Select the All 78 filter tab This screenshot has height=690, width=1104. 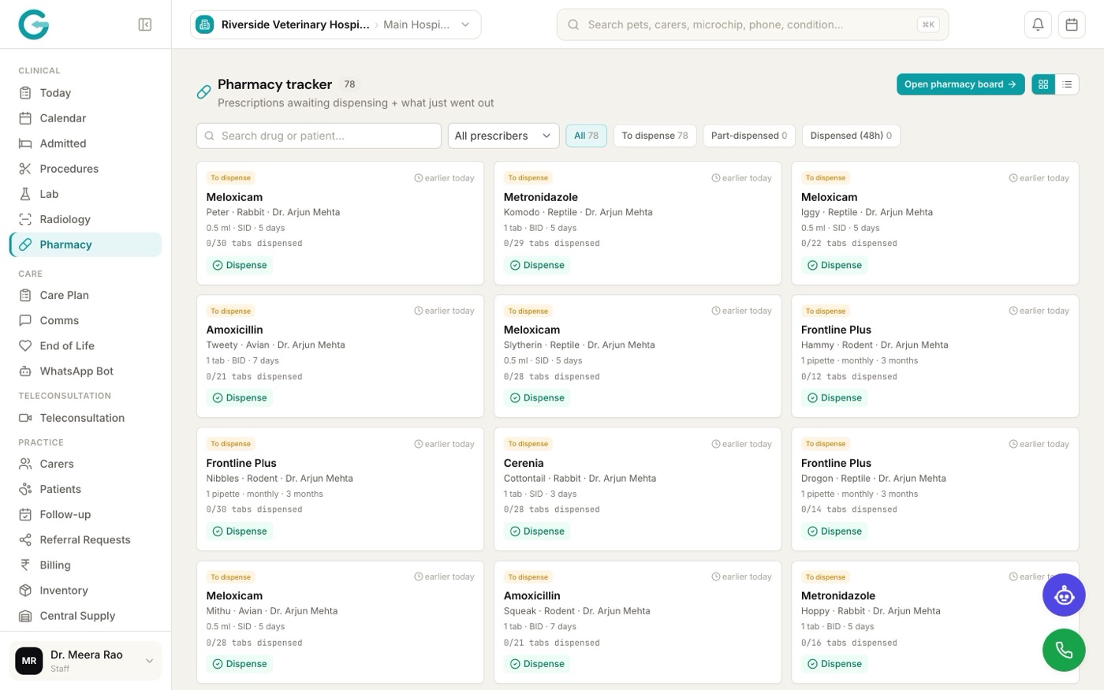pos(586,136)
